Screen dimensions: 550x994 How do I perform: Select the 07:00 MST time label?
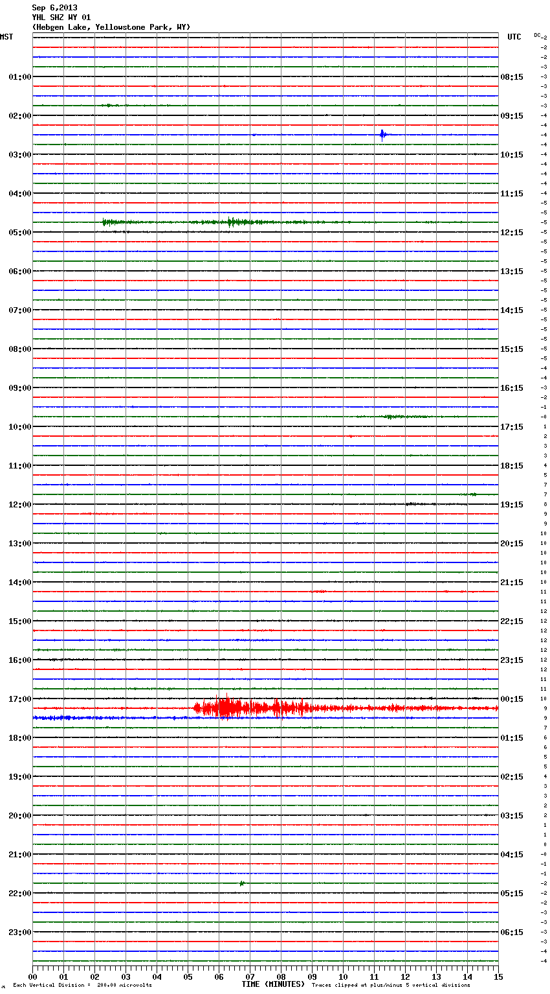point(20,310)
